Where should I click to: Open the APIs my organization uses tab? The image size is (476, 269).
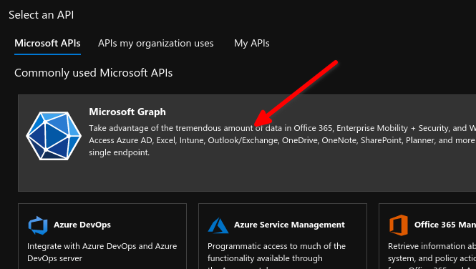click(x=156, y=44)
